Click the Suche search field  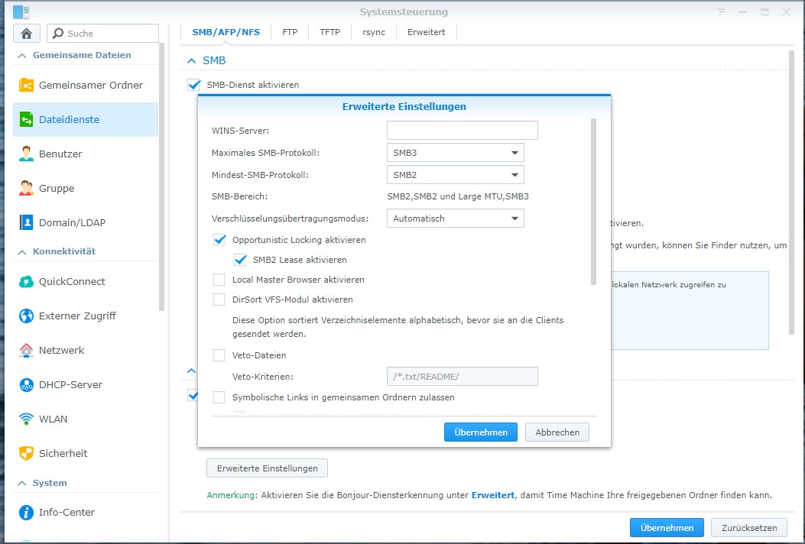(x=102, y=34)
